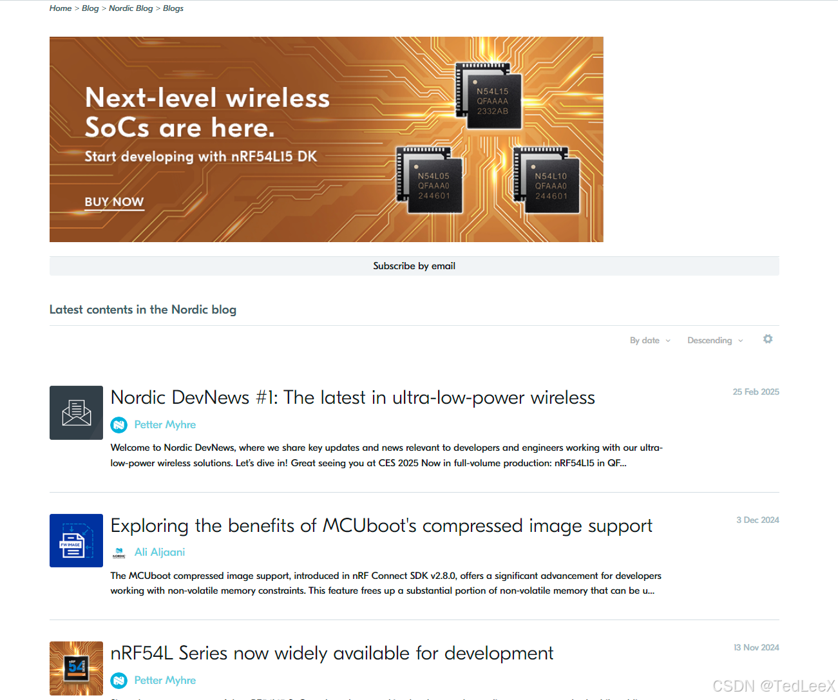838x700 pixels.
Task: Open the blog list settings gear
Action: point(768,339)
